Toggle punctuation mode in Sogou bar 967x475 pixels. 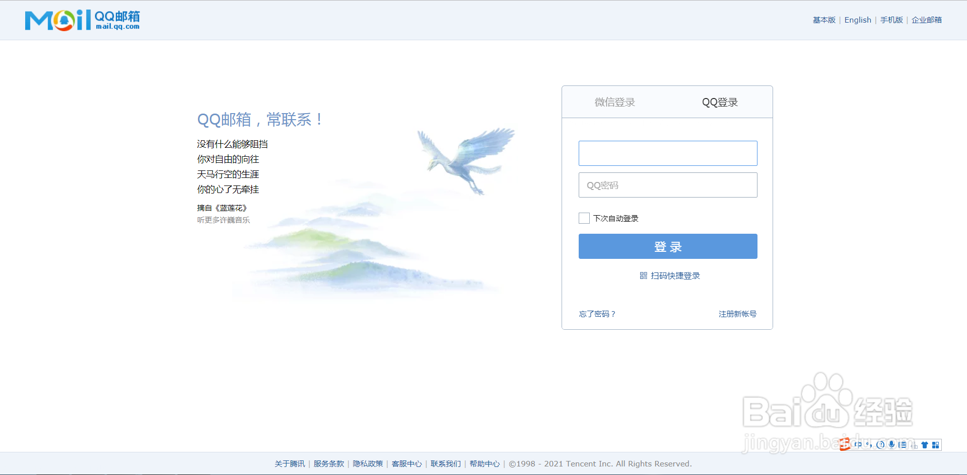(869, 444)
